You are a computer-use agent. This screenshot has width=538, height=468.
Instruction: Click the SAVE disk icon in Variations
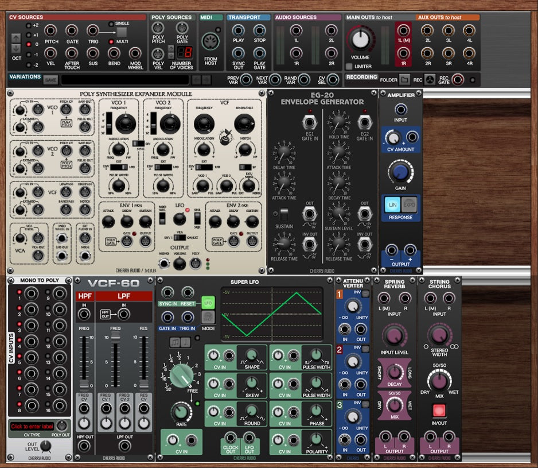[50, 80]
